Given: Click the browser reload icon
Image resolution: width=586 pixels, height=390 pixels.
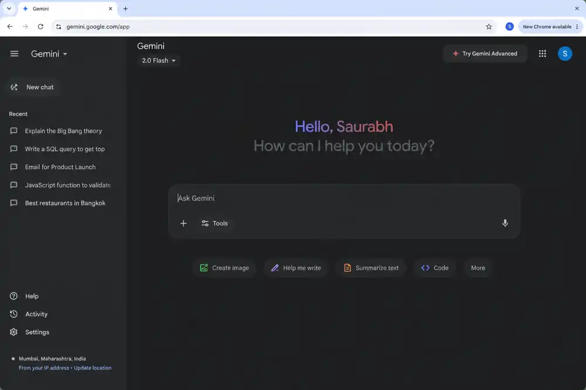Looking at the screenshot, I should point(40,26).
